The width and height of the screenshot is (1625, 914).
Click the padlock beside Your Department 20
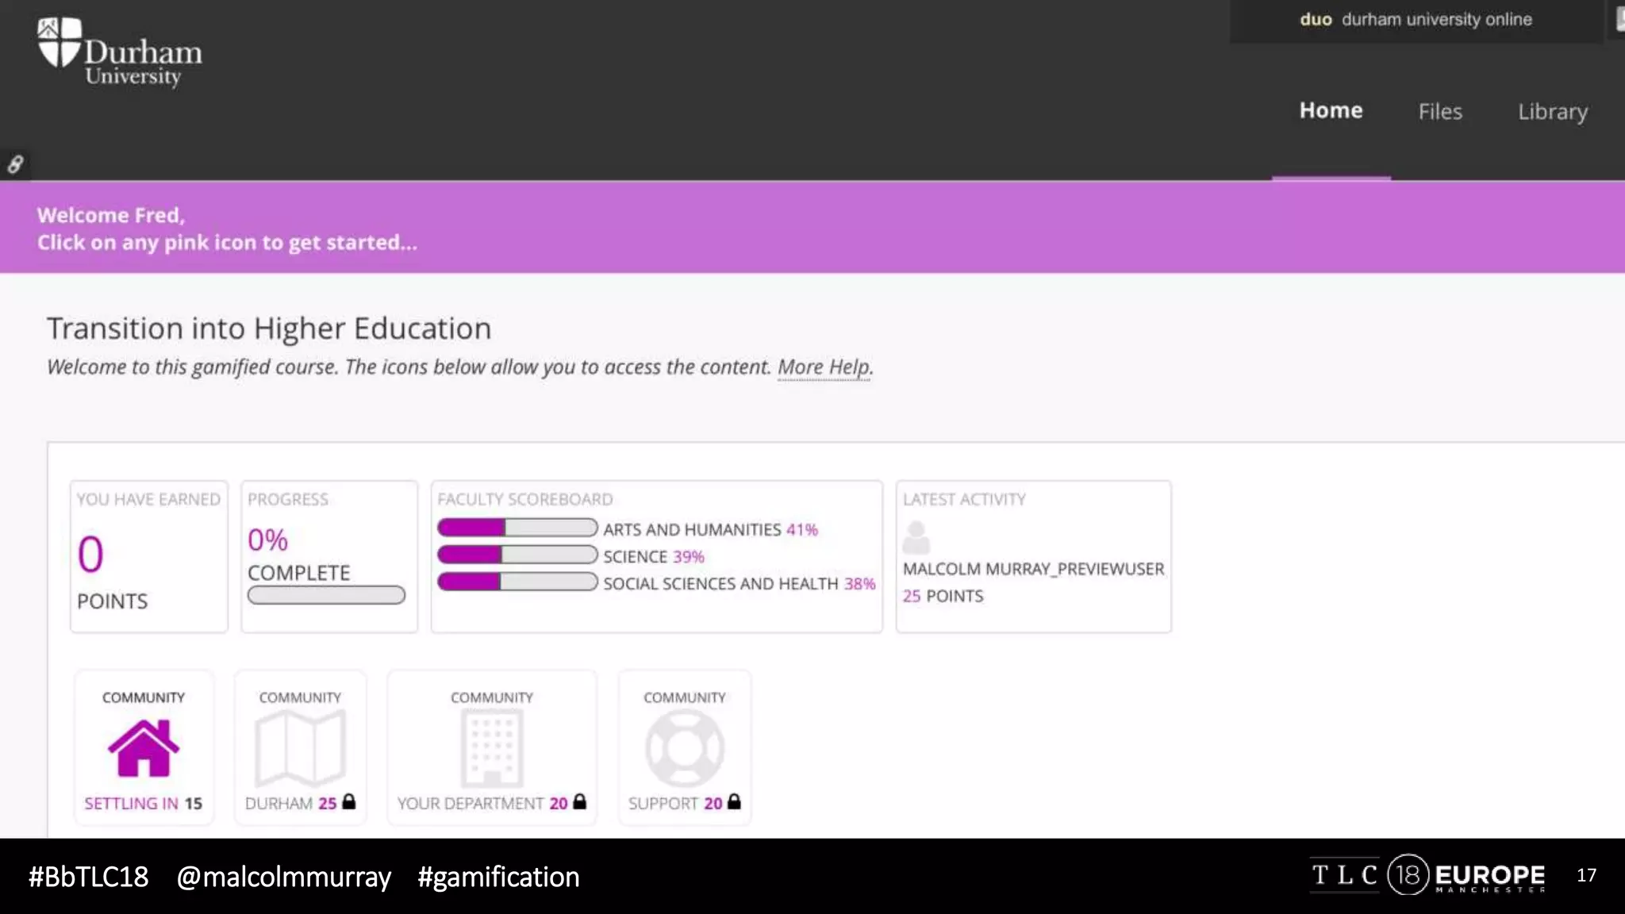tap(580, 802)
